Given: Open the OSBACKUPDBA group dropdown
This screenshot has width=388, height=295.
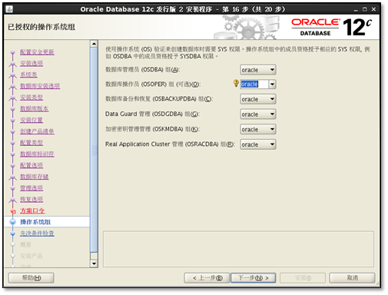Looking at the screenshot, I should (258, 99).
